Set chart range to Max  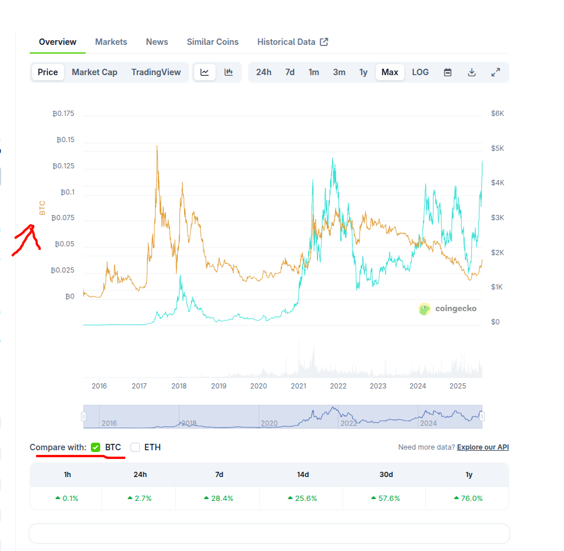390,72
